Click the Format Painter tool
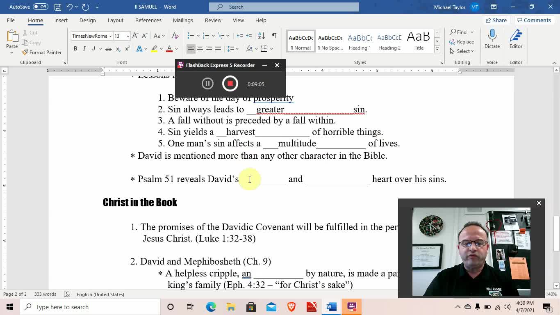Screen dimensions: 560x315 [41, 52]
